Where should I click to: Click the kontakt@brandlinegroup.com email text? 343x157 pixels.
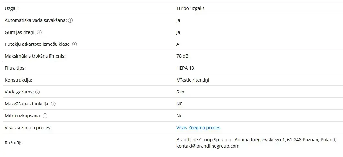(208, 146)
